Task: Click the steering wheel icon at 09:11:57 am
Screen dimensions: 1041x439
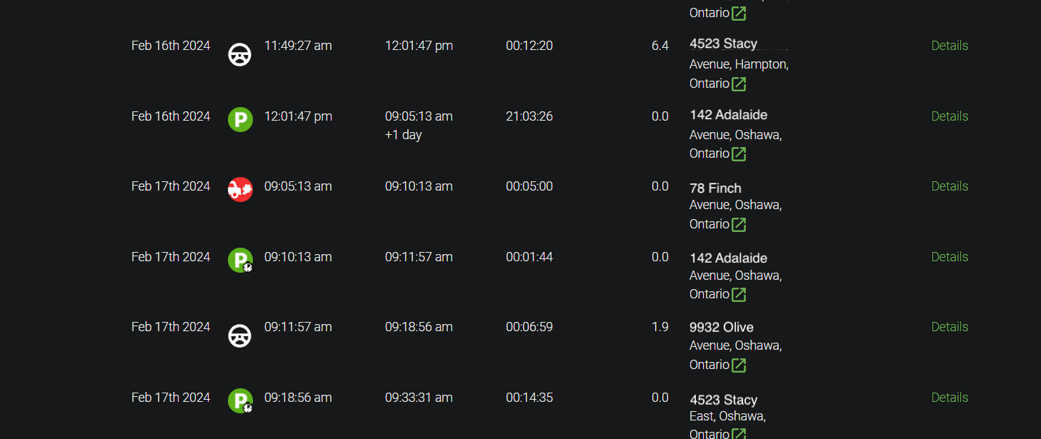Action: pyautogui.click(x=240, y=335)
